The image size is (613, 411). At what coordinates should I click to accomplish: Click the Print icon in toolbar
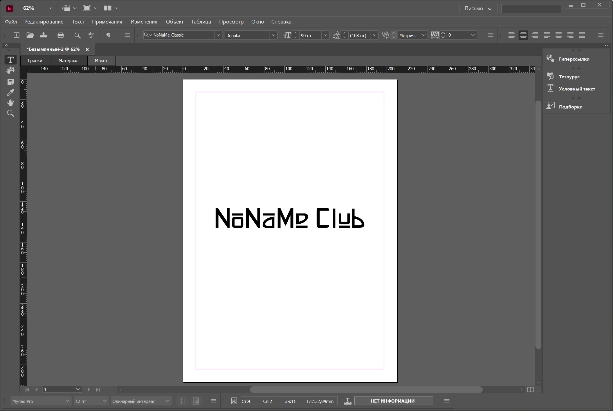click(60, 35)
